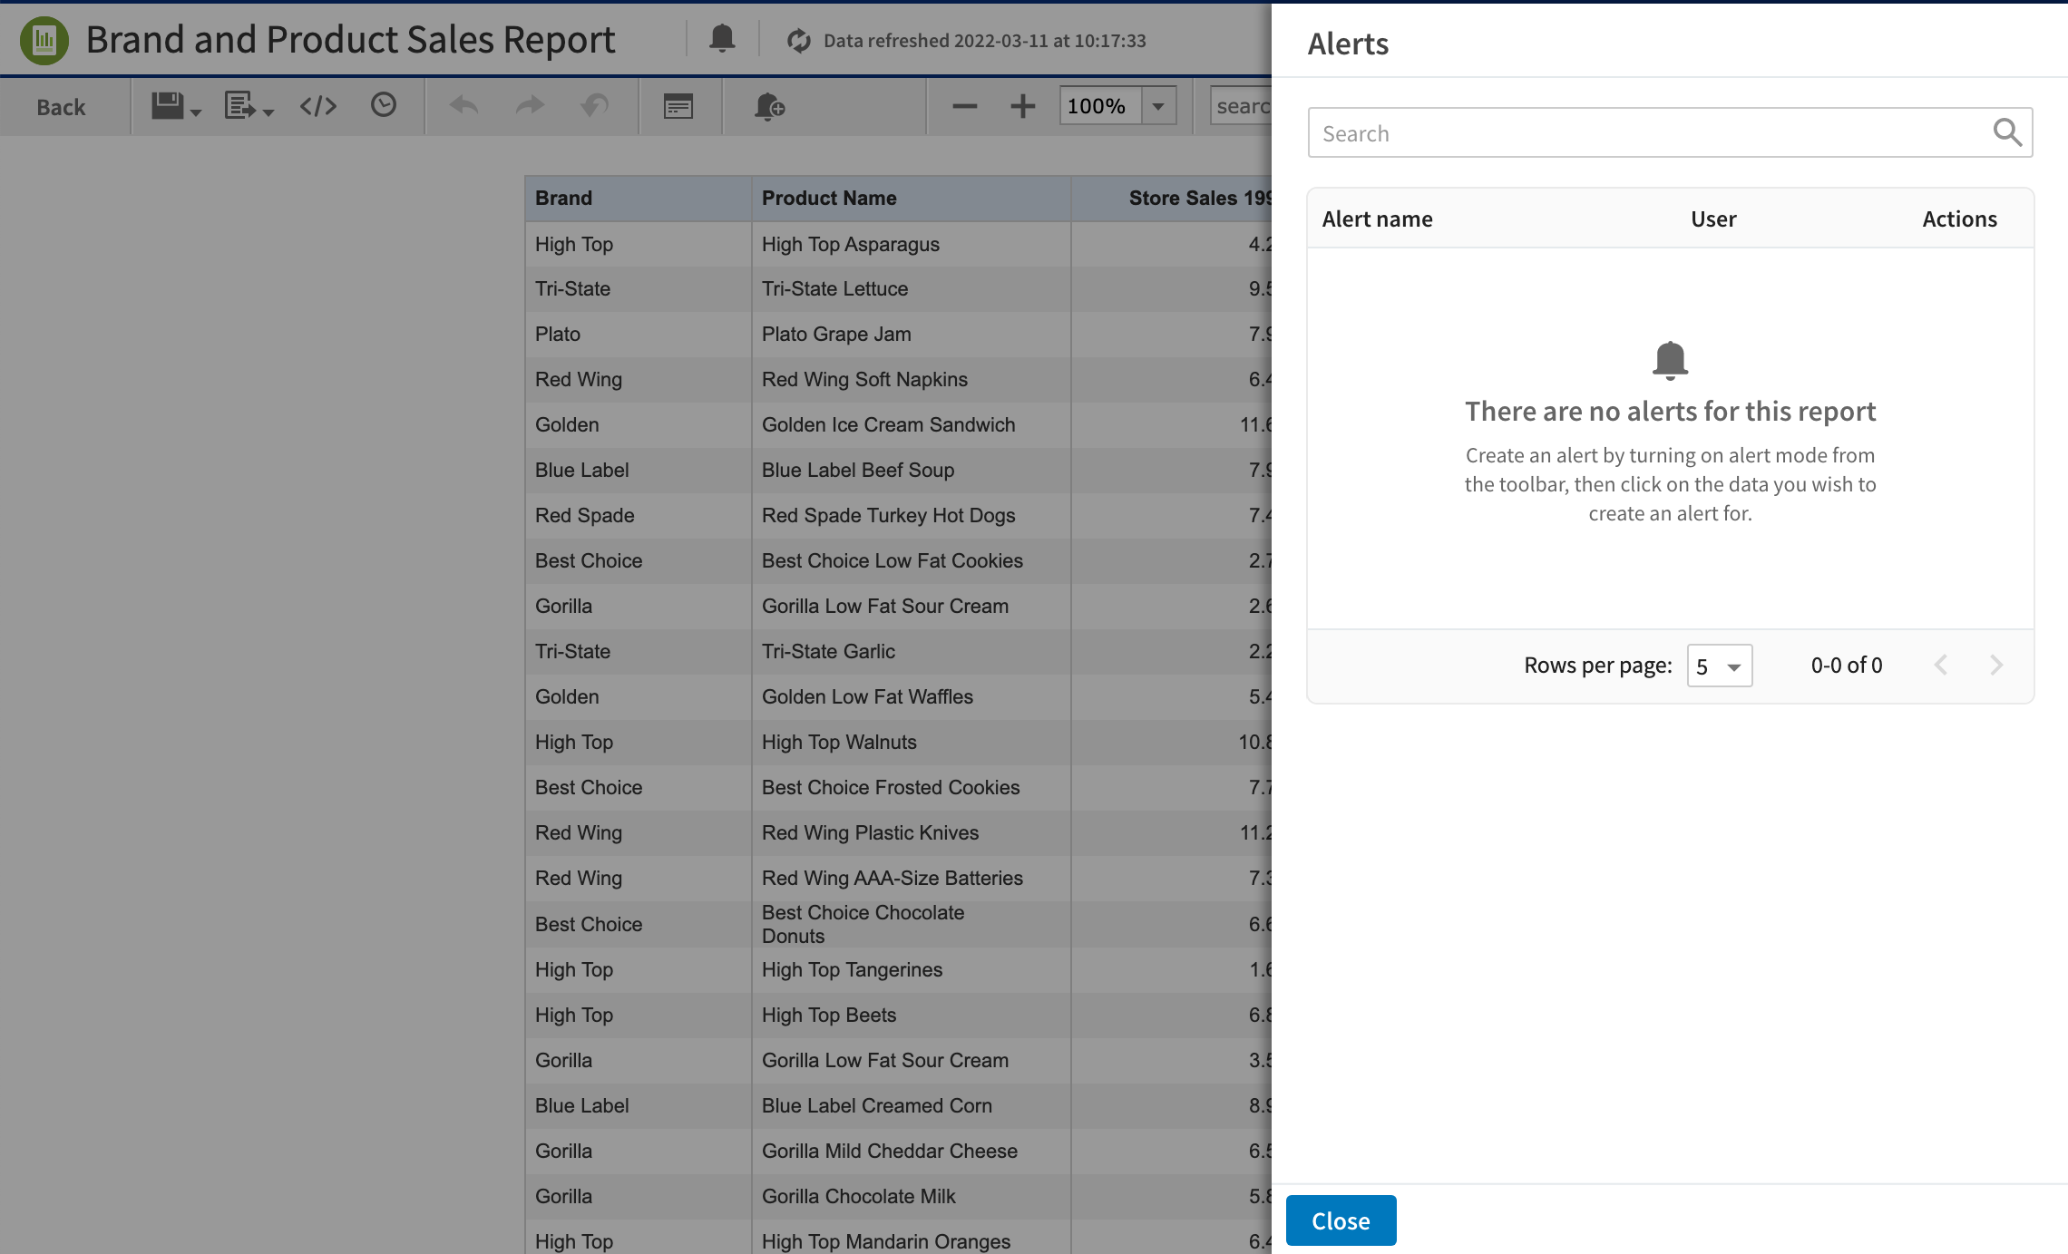
Task: Click the Export report icon
Action: pyautogui.click(x=239, y=106)
